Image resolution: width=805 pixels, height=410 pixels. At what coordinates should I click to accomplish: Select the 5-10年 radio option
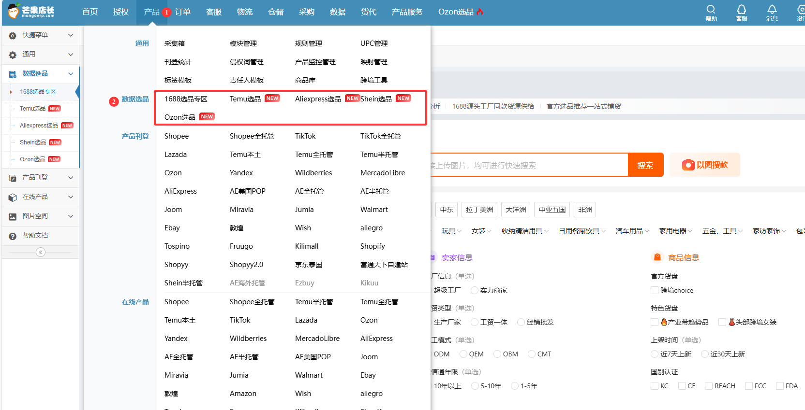click(475, 386)
